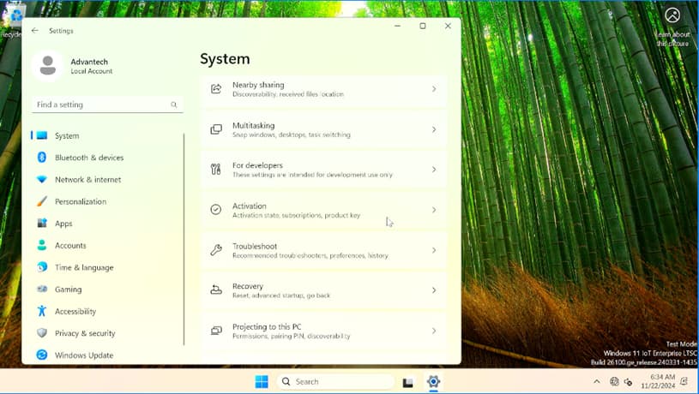This screenshot has width=699, height=394.
Task: Click the Task View icon on taskbar
Action: (x=408, y=382)
